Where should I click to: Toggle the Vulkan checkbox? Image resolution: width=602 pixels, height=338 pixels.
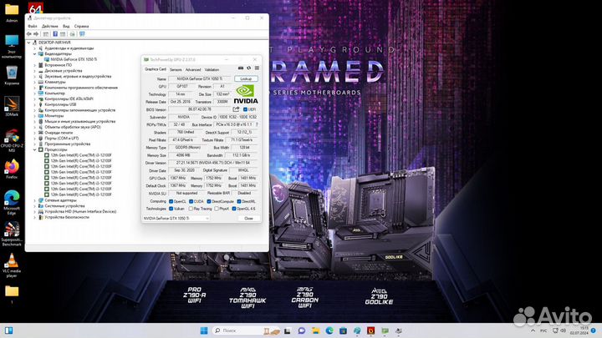[171, 209]
